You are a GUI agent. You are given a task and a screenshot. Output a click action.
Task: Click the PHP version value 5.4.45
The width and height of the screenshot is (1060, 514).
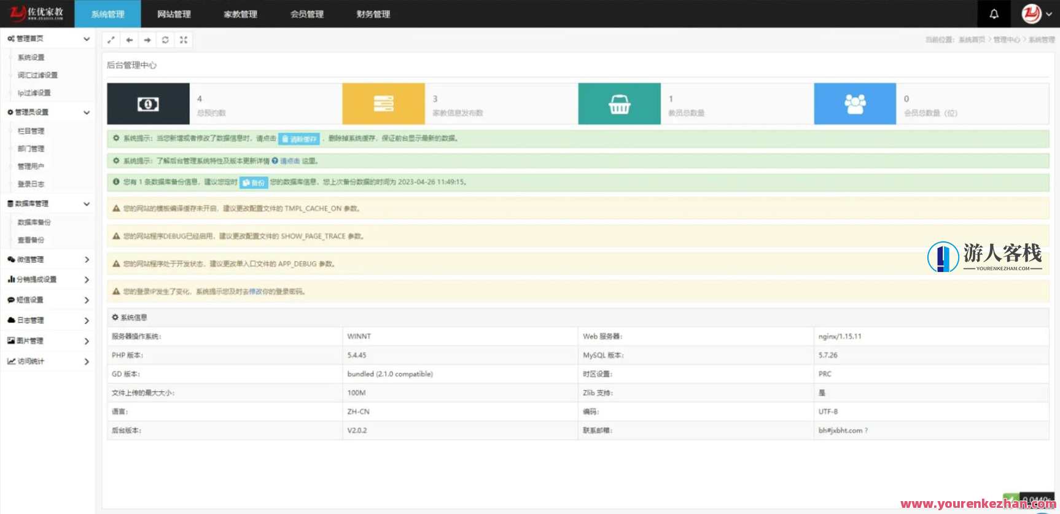(357, 356)
